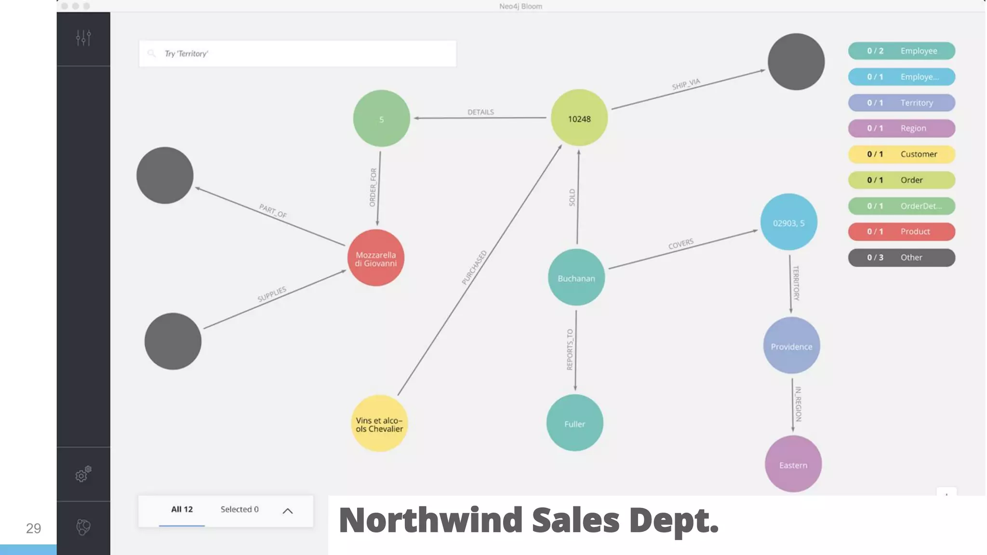Switch to the All 12 tab
Screen dimensions: 987x555
pyautogui.click(x=182, y=510)
